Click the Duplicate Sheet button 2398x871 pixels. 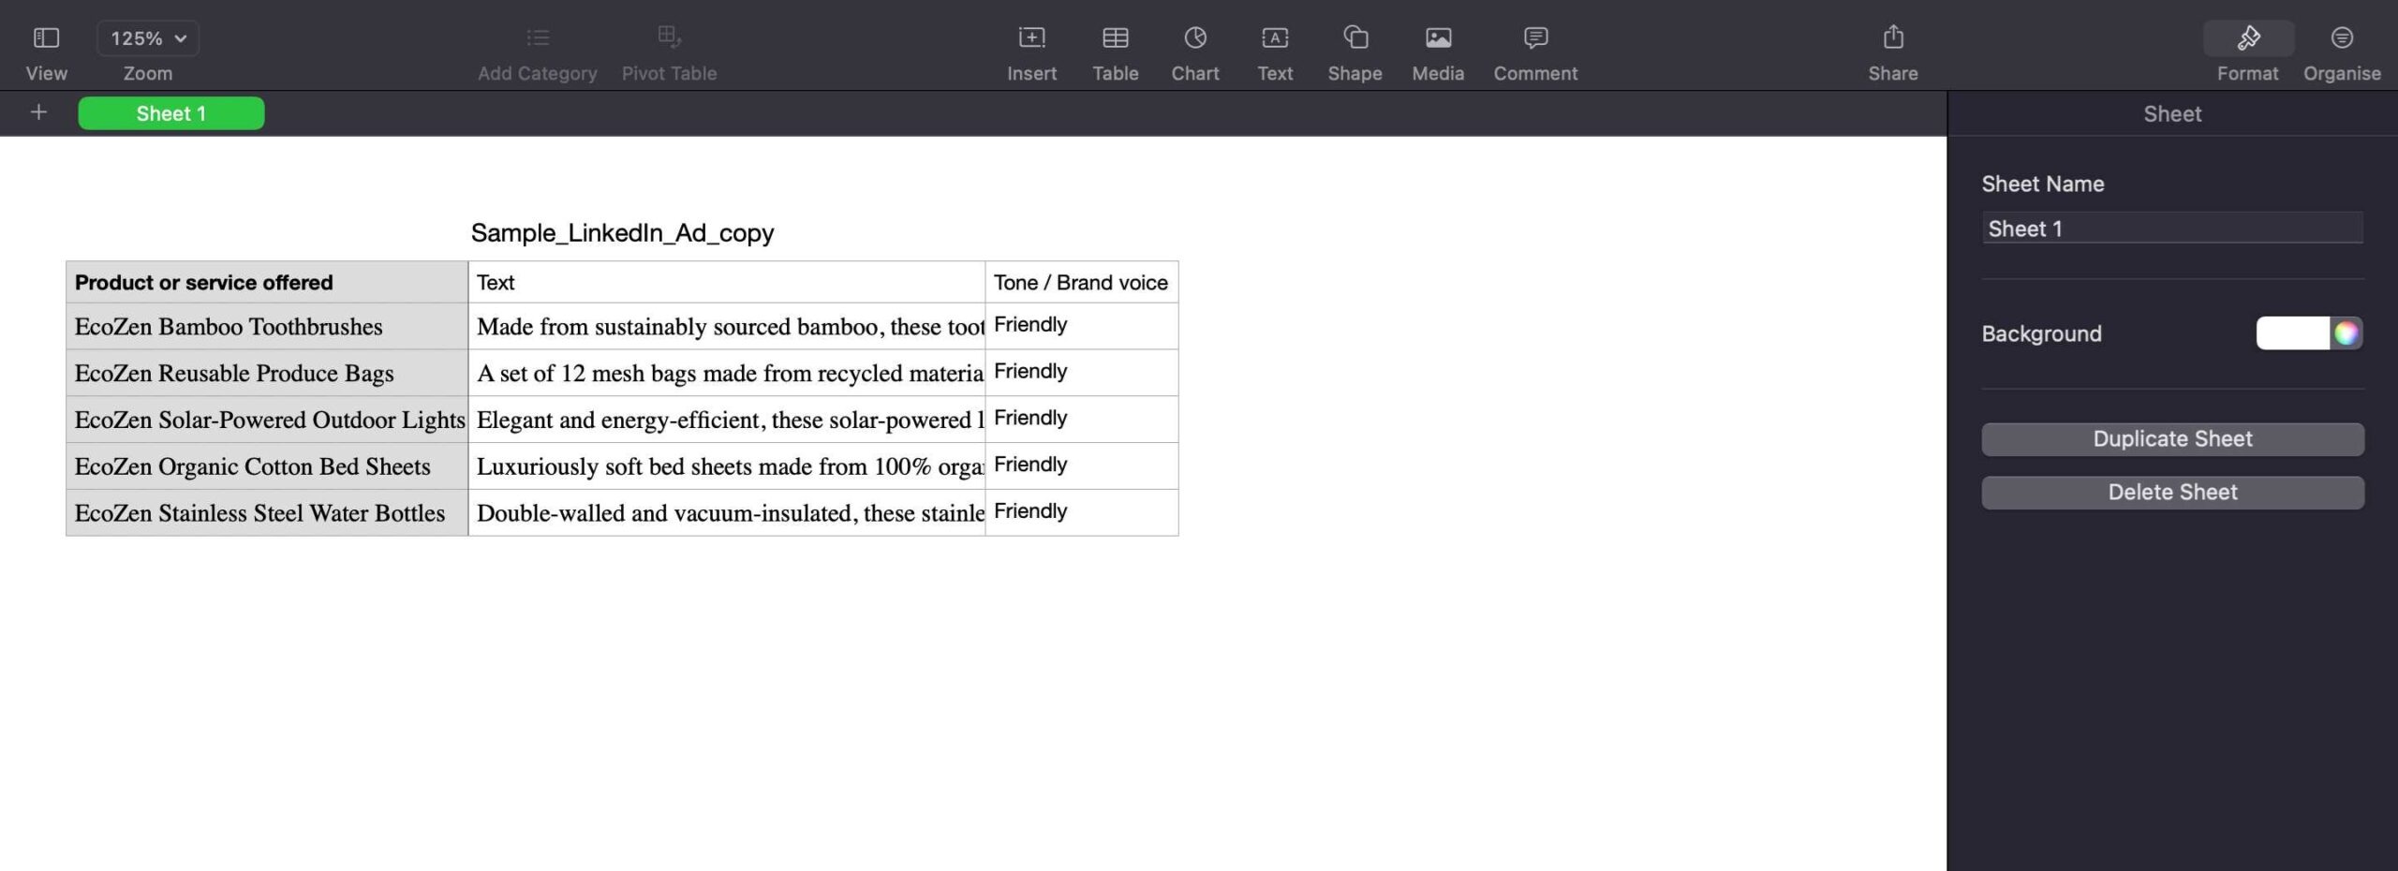coord(2172,439)
